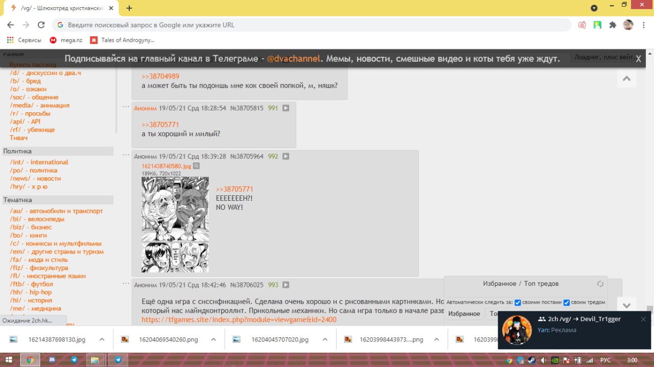Screen dimensions: 654x367
Task: Expand options for download 16214387698130.jpg
Action: (x=102, y=339)
